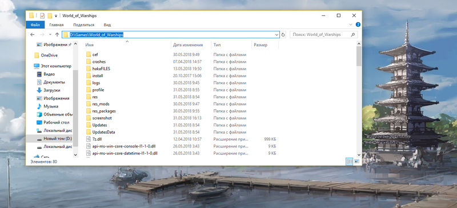Viewport: 457px width, 208px height.
Task: Click the Properties quick access icon
Action: coord(42,16)
